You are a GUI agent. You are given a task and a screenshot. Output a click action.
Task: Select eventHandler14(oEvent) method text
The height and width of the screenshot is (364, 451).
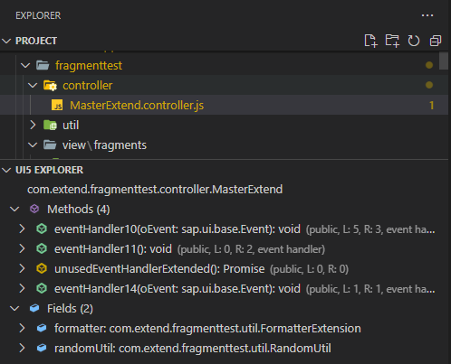click(178, 289)
